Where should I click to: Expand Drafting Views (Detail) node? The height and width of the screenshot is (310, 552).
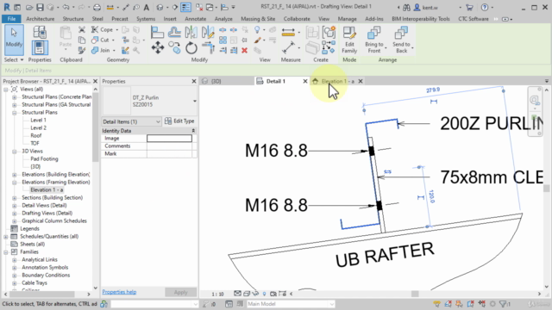[x=15, y=213]
